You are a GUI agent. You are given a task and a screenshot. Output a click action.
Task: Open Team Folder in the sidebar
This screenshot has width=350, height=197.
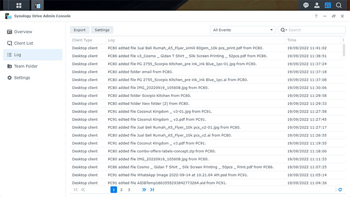33,66
